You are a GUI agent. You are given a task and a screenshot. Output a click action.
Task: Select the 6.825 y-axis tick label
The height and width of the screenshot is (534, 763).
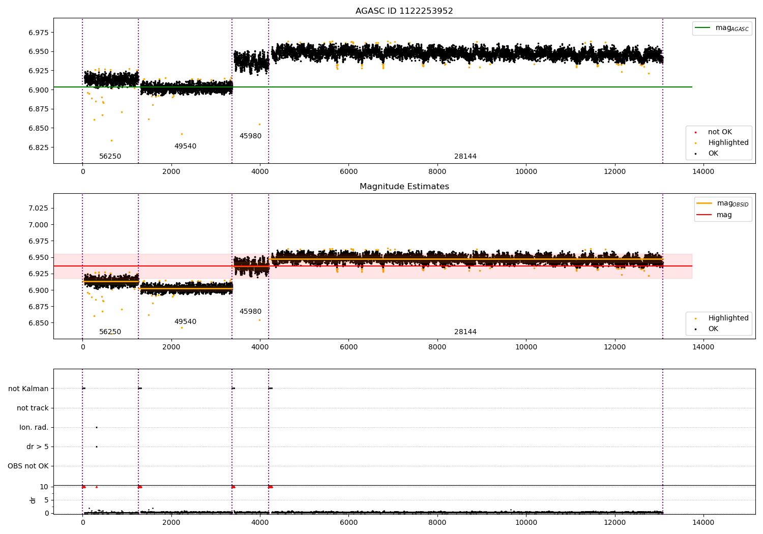pyautogui.click(x=39, y=147)
